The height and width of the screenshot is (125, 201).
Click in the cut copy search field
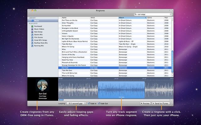coord(153,14)
